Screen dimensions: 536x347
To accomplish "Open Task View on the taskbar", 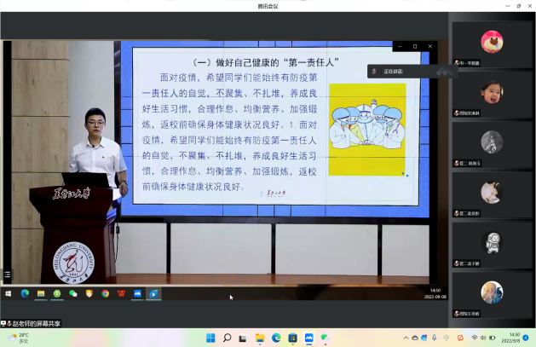I will [x=244, y=338].
